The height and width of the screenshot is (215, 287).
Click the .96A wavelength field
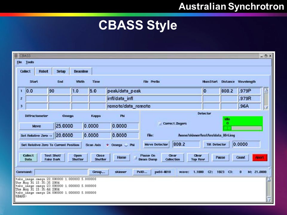pyautogui.click(x=249, y=106)
